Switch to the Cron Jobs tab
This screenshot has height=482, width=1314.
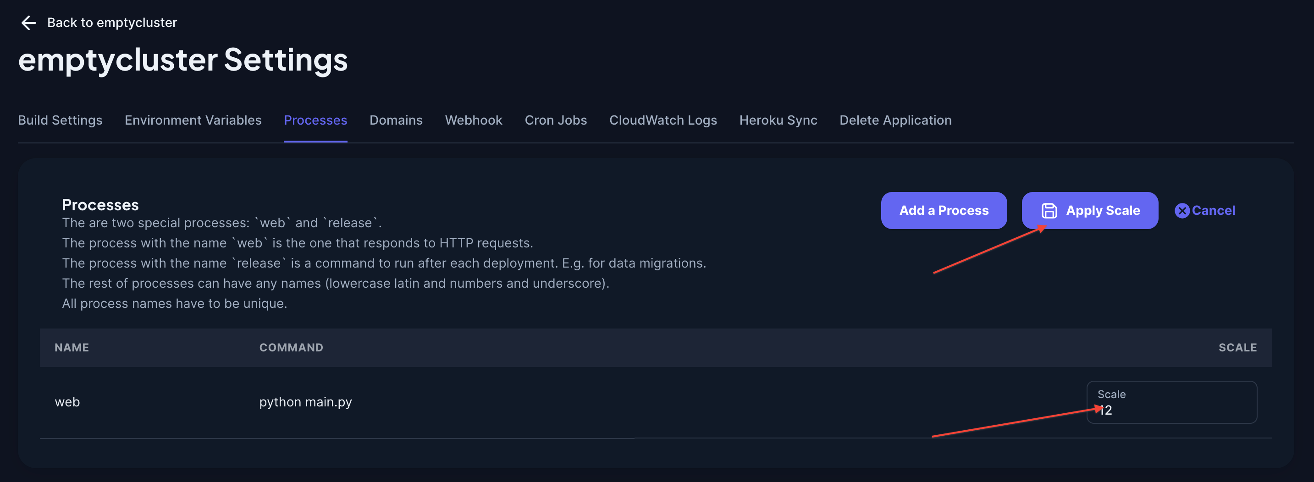click(556, 120)
